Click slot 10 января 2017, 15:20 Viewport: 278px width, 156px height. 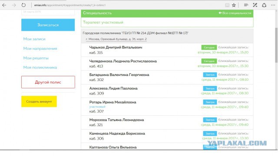click(x=223, y=52)
